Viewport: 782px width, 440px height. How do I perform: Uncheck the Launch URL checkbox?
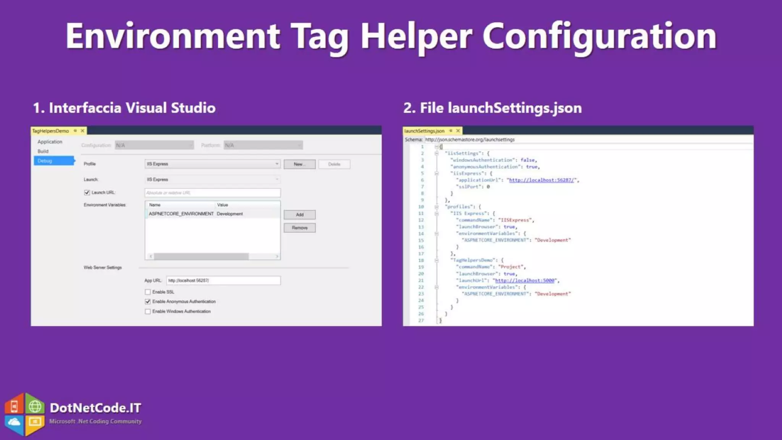click(x=87, y=192)
